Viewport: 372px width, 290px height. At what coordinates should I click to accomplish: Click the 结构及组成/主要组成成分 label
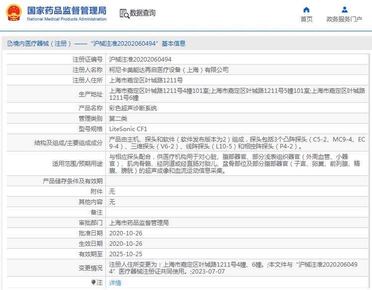pyautogui.click(x=68, y=143)
